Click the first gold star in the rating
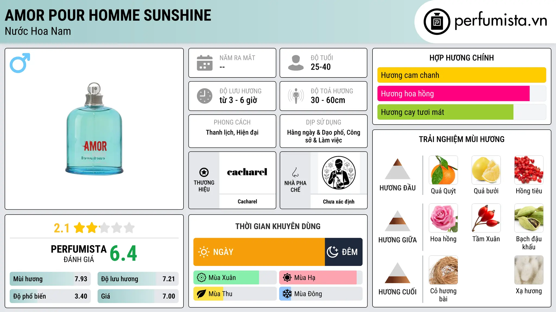The height and width of the screenshot is (312, 556). (80, 228)
